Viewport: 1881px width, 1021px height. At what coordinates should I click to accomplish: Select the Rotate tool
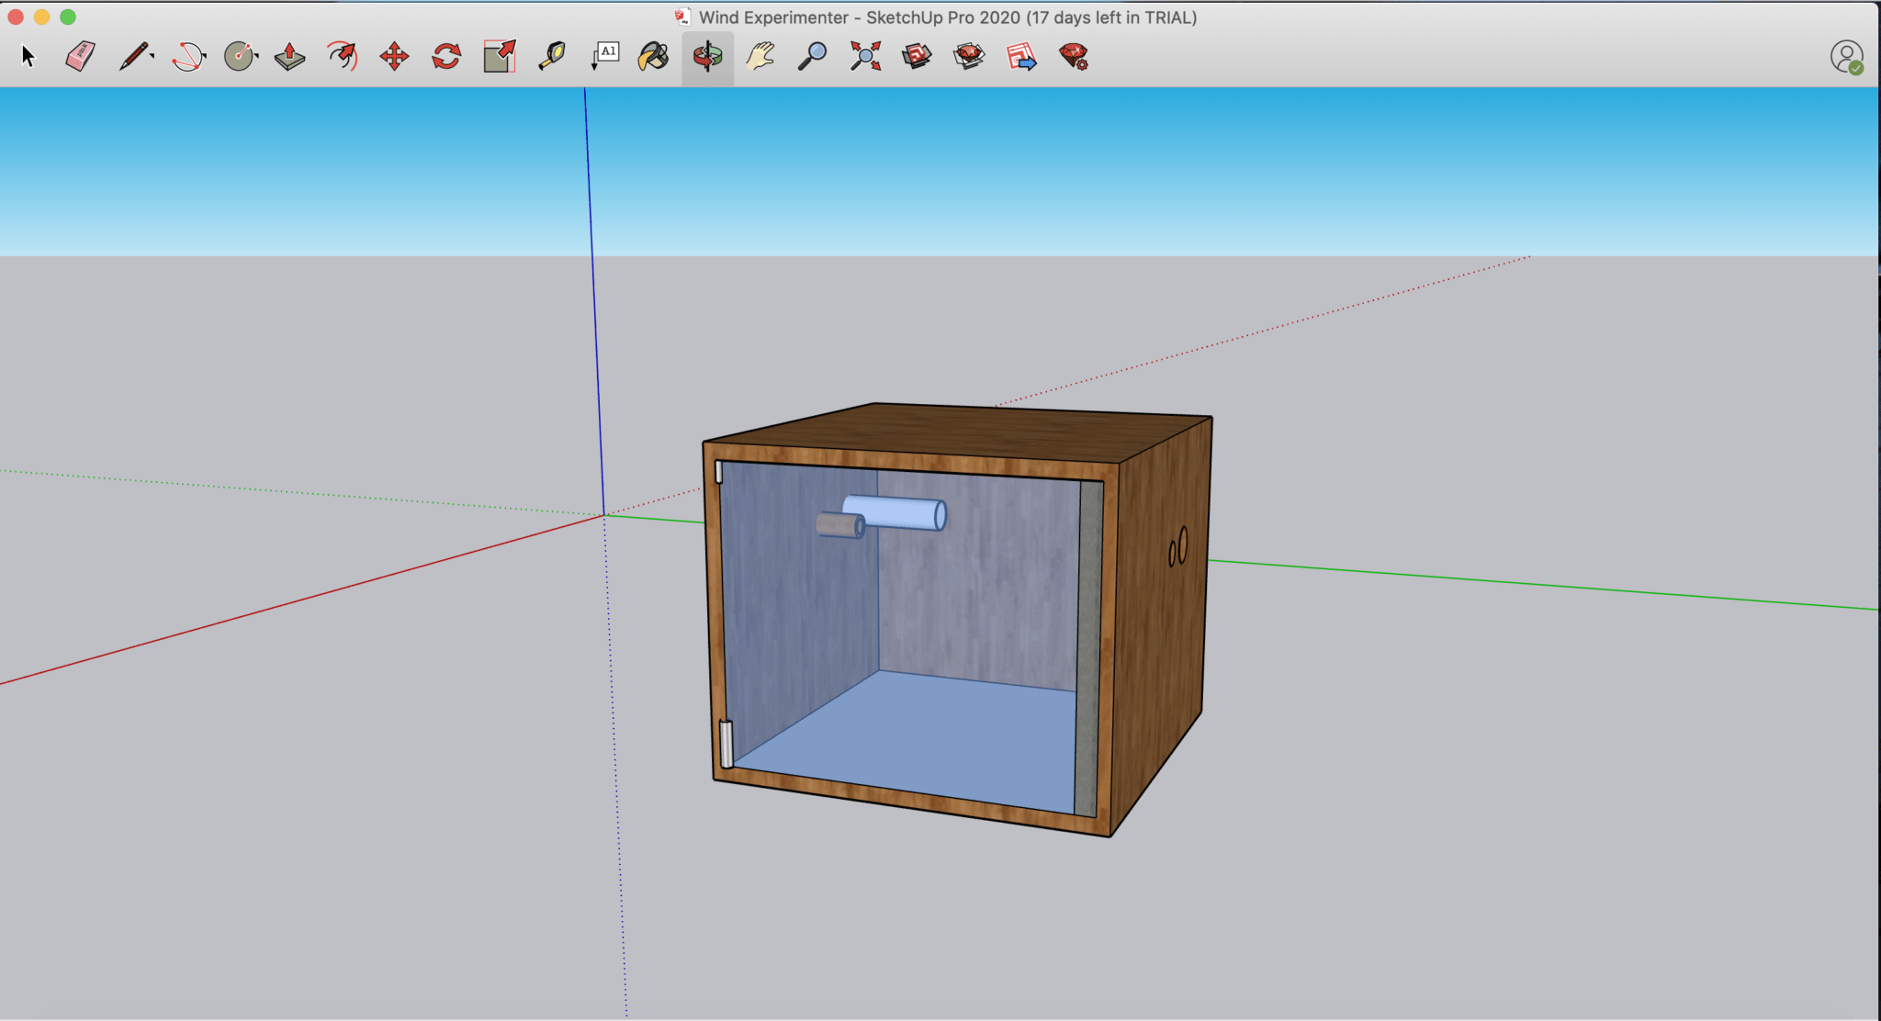coord(446,57)
